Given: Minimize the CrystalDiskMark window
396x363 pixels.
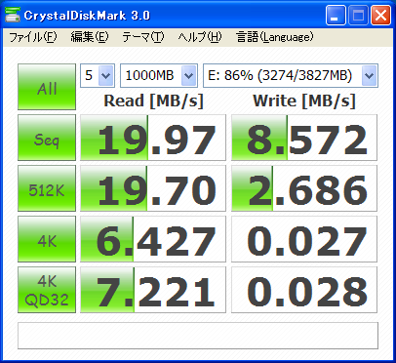Looking at the screenshot, I should [336, 16].
